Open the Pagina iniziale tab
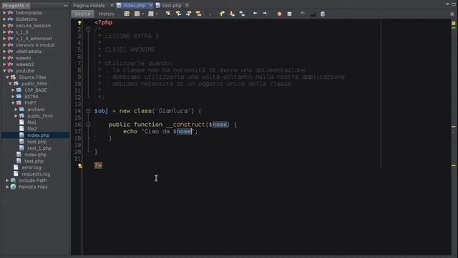458x258 pixels. pos(89,5)
